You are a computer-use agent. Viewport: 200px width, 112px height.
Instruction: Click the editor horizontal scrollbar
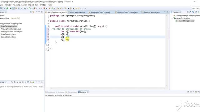pyautogui.click(x=107, y=88)
